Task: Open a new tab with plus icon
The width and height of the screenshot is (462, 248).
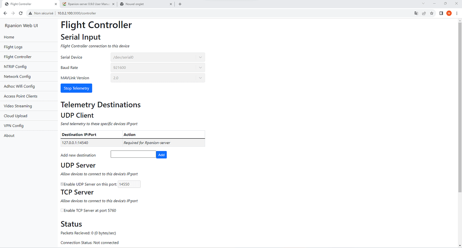Action: tap(180, 4)
